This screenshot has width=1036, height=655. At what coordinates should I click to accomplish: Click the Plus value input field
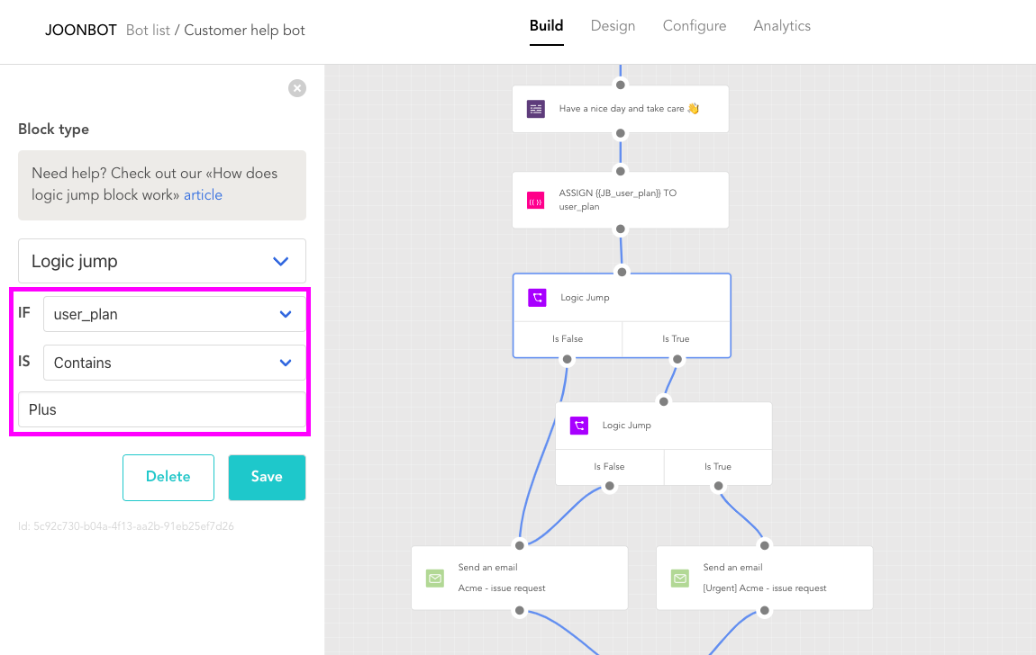[x=162, y=409]
